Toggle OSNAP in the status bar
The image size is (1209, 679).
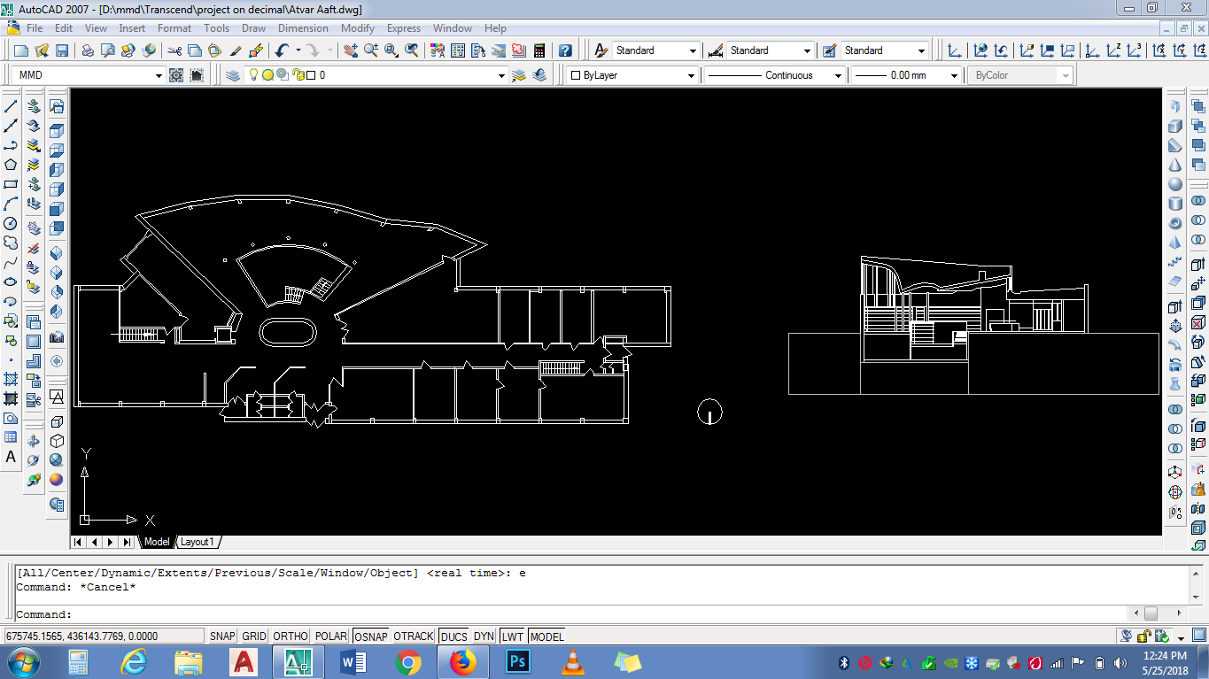tap(370, 637)
